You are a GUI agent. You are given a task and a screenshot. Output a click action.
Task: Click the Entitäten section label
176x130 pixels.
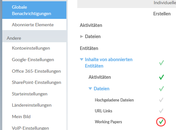coord(89,48)
